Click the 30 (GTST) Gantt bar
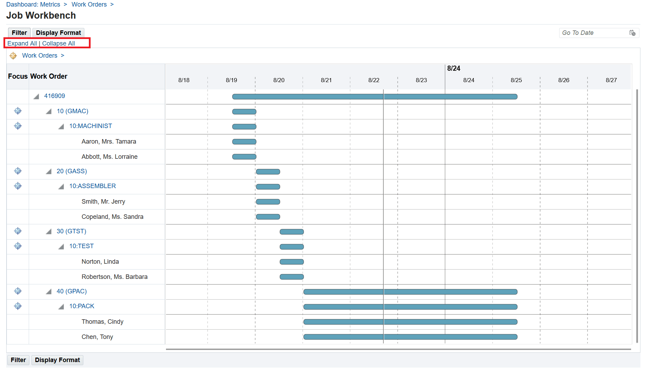The image size is (647, 370). tap(292, 232)
